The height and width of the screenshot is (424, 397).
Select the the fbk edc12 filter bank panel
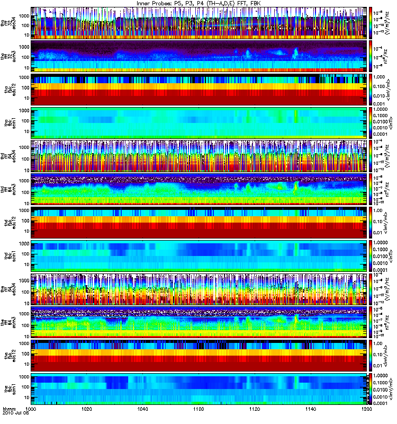[x=198, y=356]
